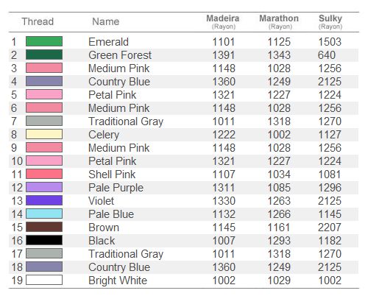Select the Shell Pink swatch in row 11

coord(44,174)
